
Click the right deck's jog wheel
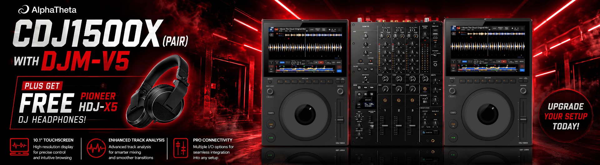point(487,114)
